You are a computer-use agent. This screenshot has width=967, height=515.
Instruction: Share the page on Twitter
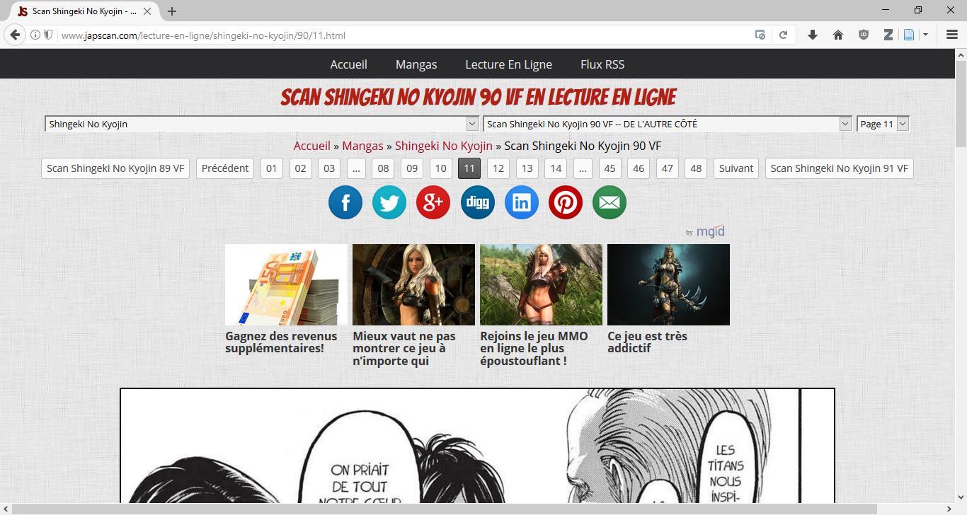coord(389,202)
